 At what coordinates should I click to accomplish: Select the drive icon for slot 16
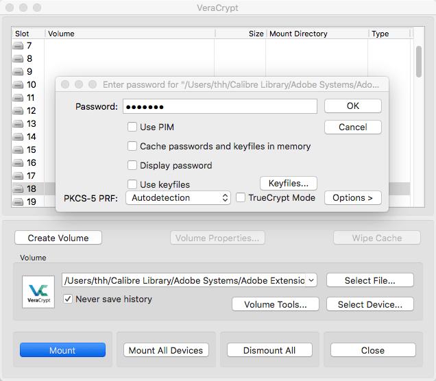click(18, 162)
